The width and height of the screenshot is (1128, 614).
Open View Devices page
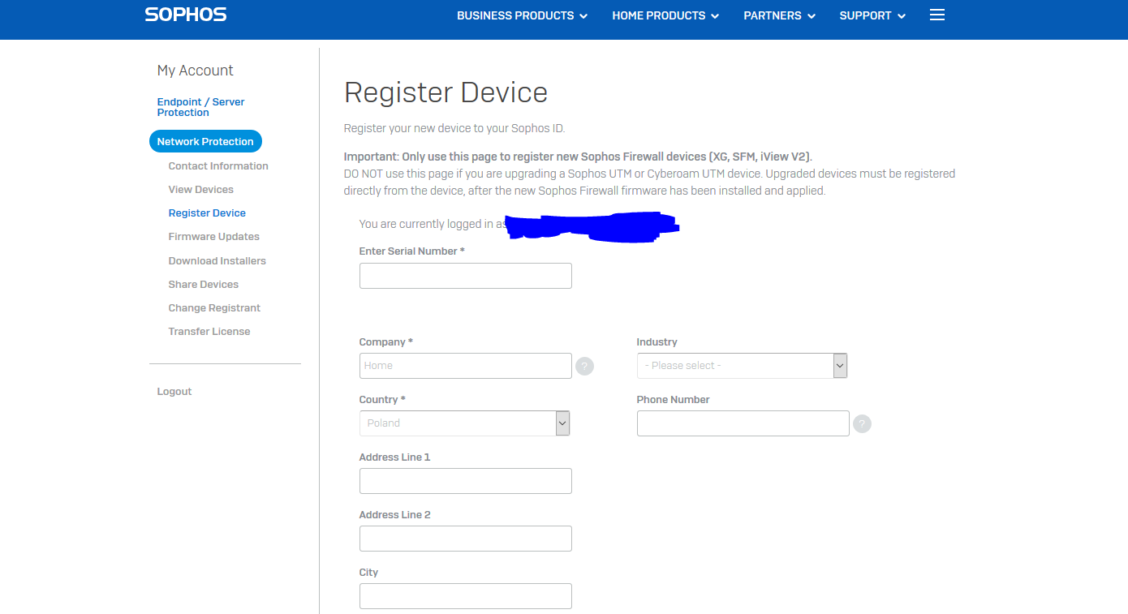[200, 189]
